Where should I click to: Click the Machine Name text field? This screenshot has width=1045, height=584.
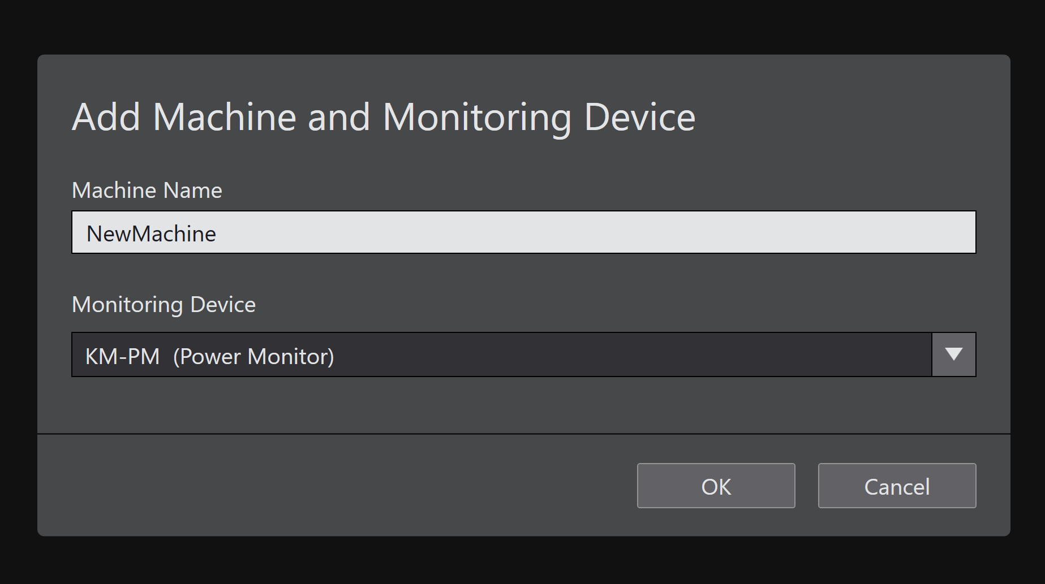point(523,232)
